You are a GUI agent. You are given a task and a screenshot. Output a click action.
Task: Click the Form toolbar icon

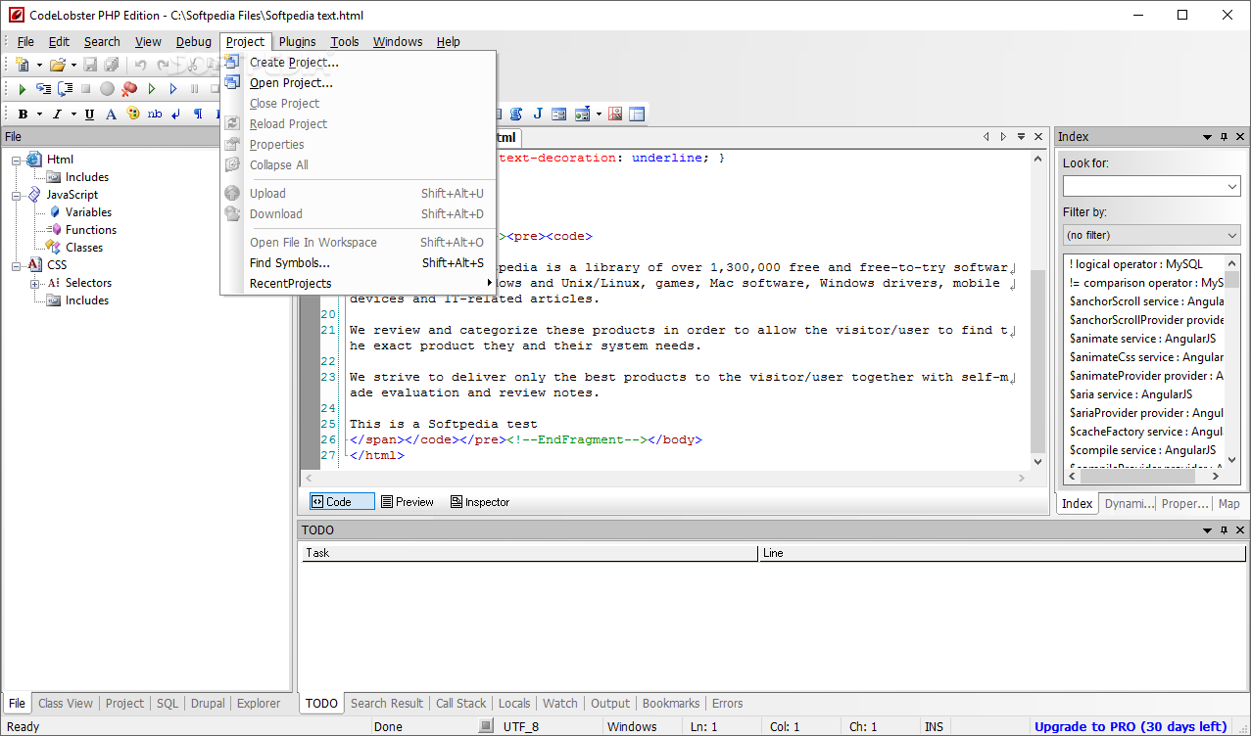pos(559,115)
